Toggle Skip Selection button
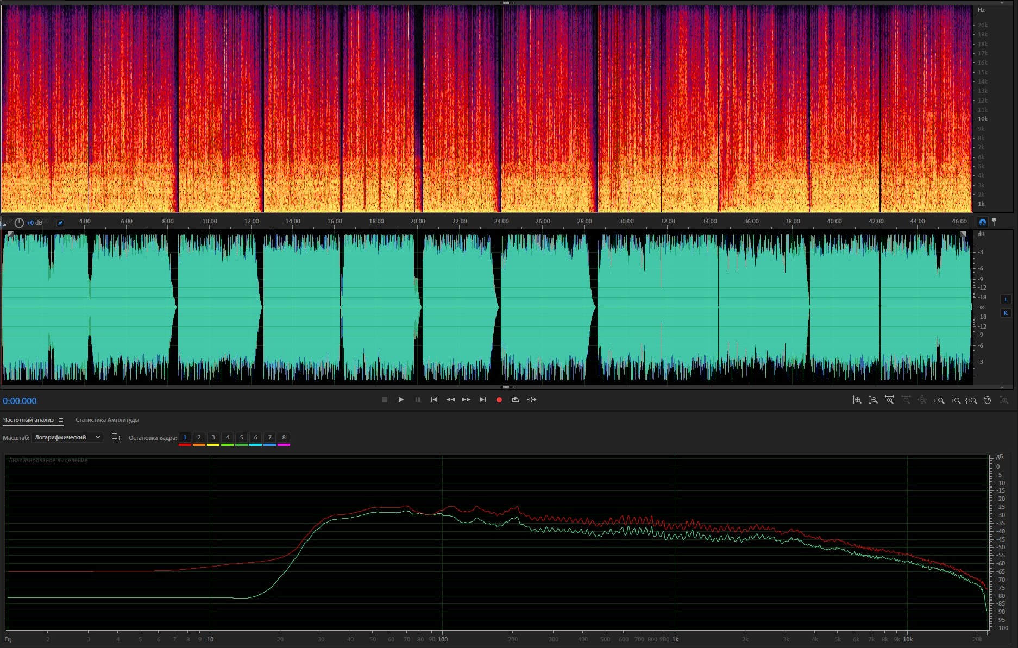The width and height of the screenshot is (1018, 648). [532, 400]
